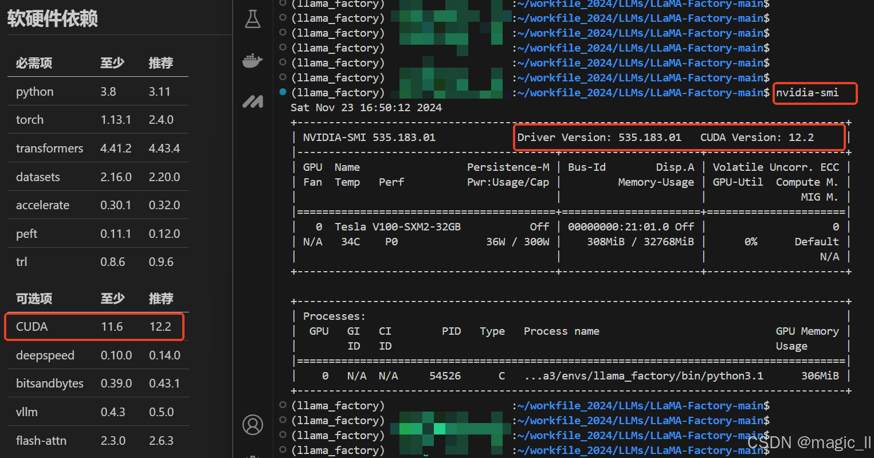Select the bitsandbytes row name
874x458 pixels.
(50, 383)
